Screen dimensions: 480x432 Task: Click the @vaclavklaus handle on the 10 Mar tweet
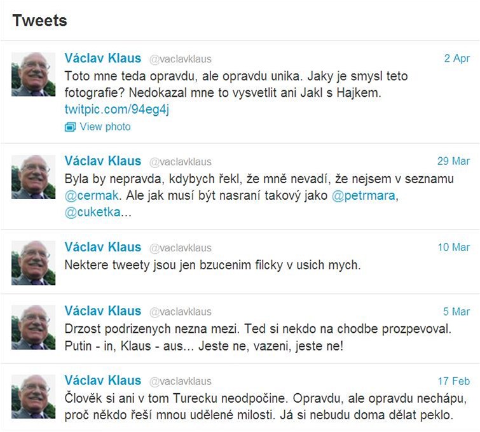point(181,248)
